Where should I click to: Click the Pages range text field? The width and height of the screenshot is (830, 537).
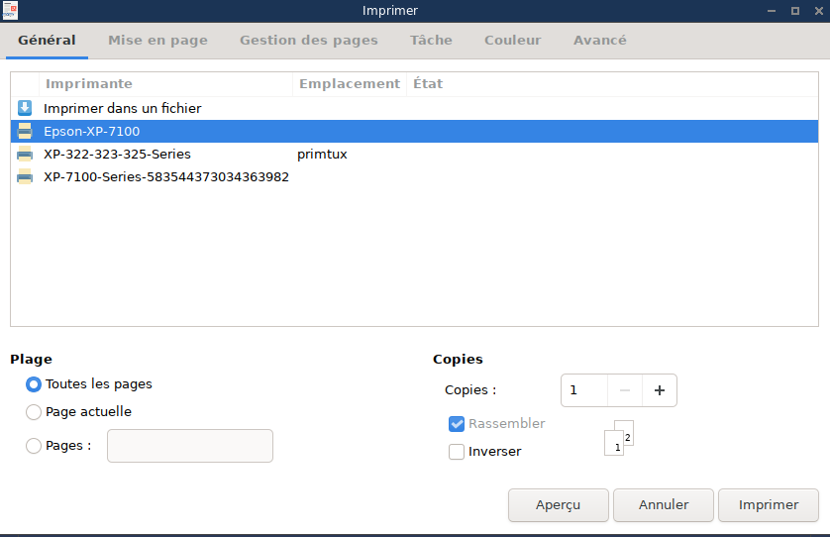coord(189,446)
